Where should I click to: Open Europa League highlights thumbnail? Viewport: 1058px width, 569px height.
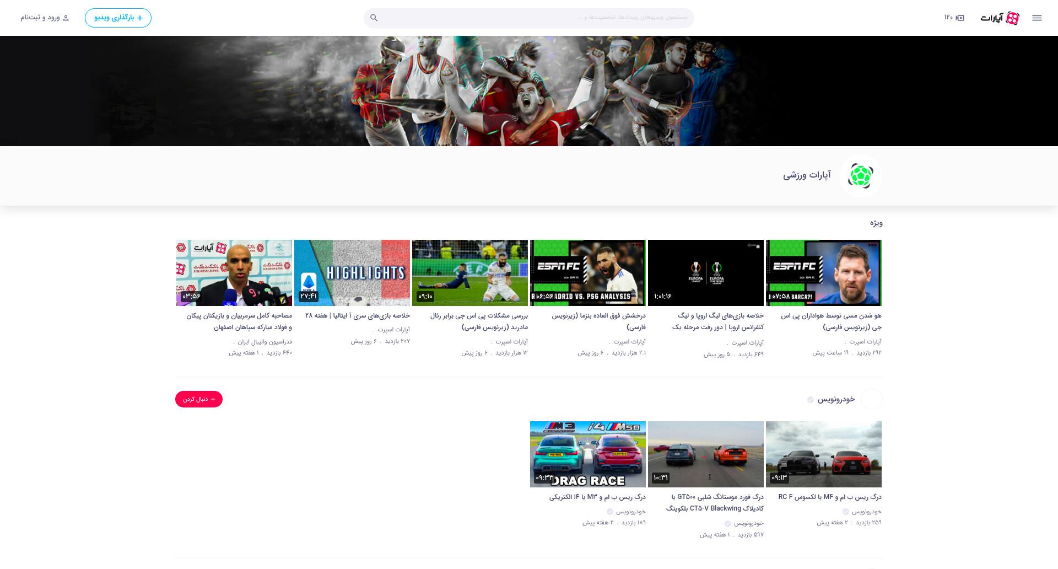pos(706,272)
